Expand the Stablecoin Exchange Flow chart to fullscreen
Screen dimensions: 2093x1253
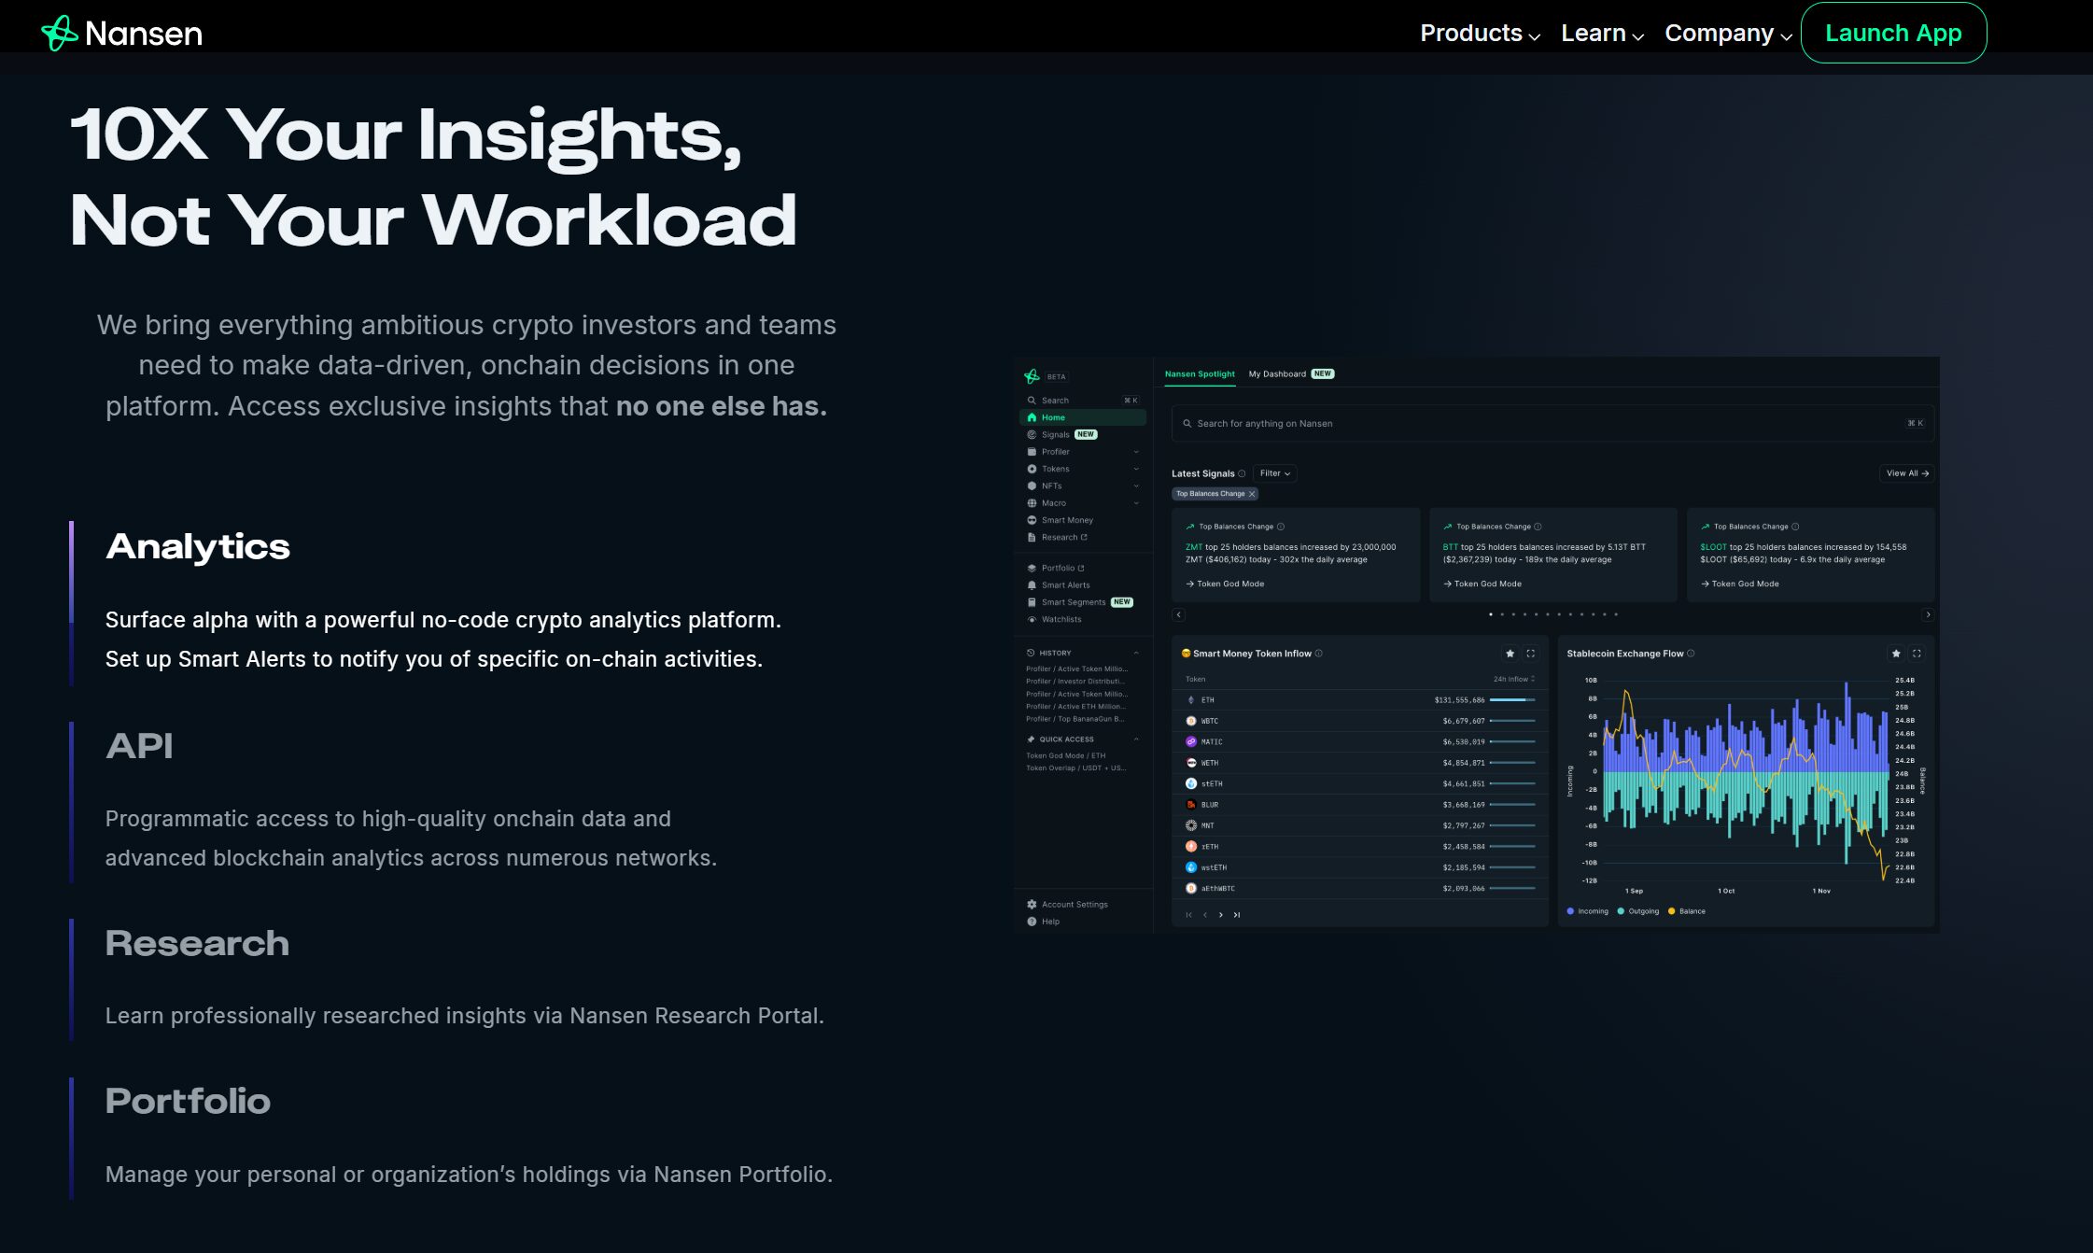[1918, 654]
